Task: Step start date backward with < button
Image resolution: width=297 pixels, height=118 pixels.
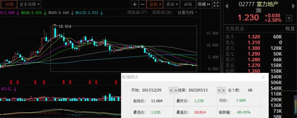Action: click(171, 90)
